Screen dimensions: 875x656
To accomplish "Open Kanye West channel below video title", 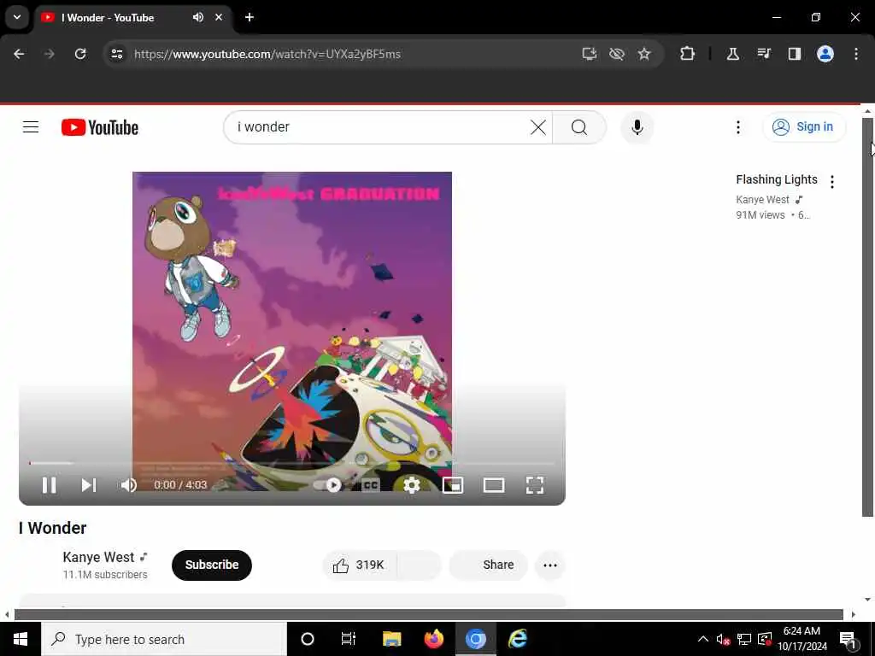I will click(98, 557).
